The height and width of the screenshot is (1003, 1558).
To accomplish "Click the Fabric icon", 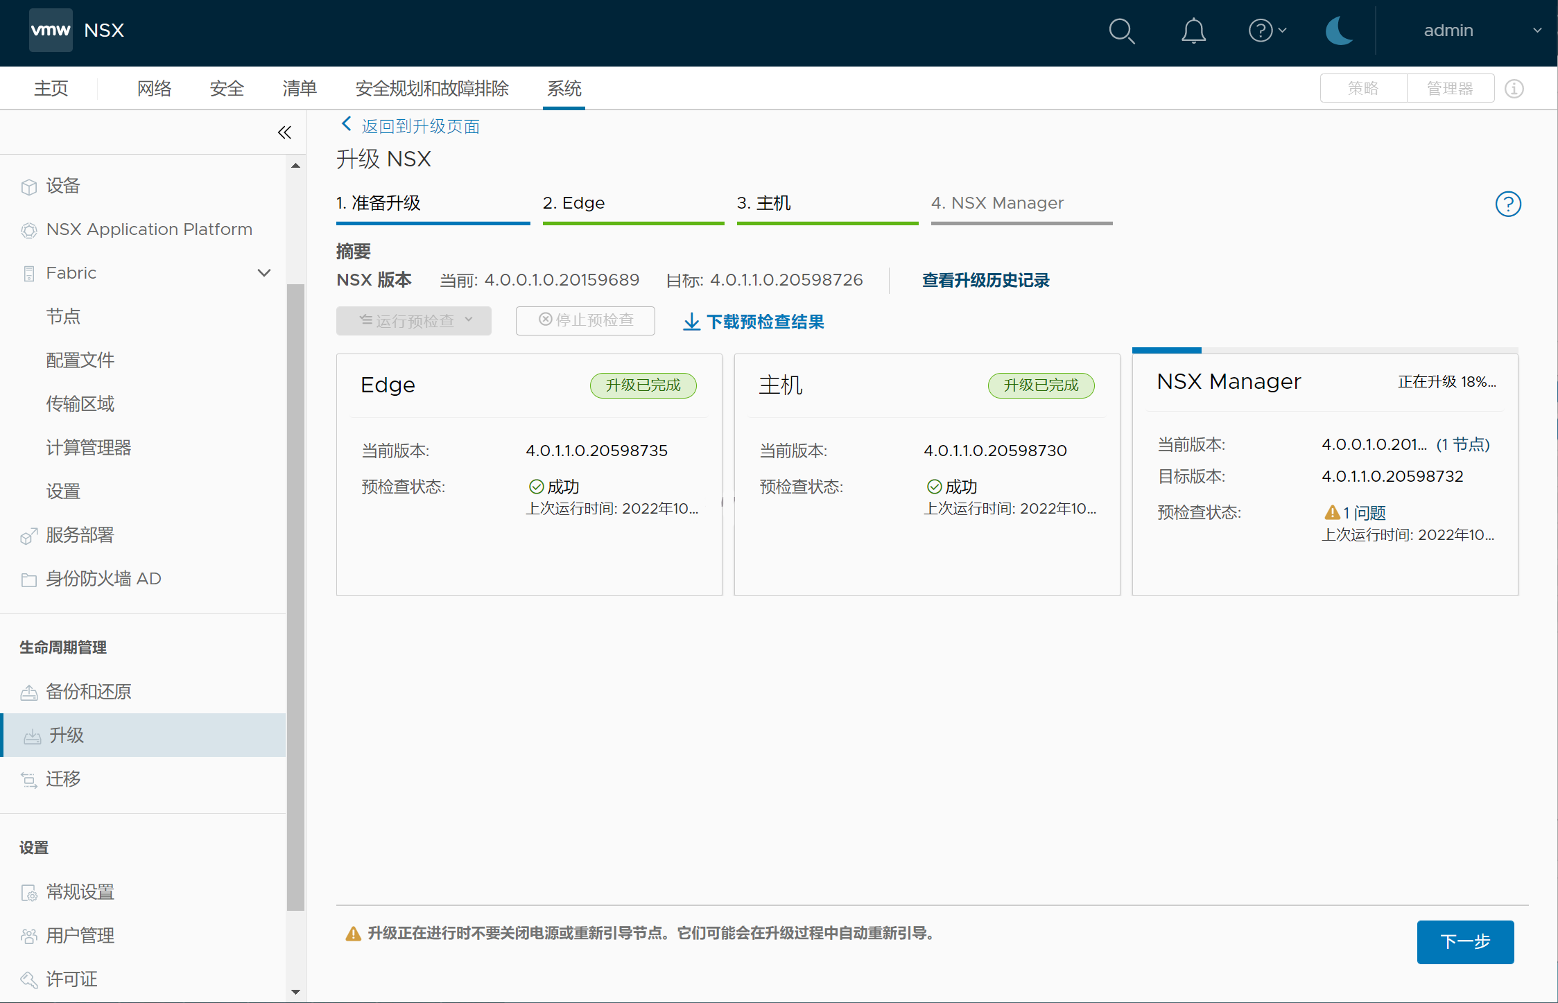I will [28, 274].
